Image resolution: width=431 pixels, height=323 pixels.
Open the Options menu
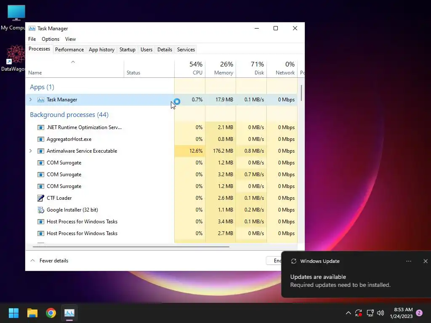(x=51, y=39)
